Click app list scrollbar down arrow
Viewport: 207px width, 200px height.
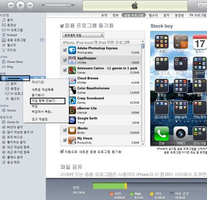click(143, 144)
